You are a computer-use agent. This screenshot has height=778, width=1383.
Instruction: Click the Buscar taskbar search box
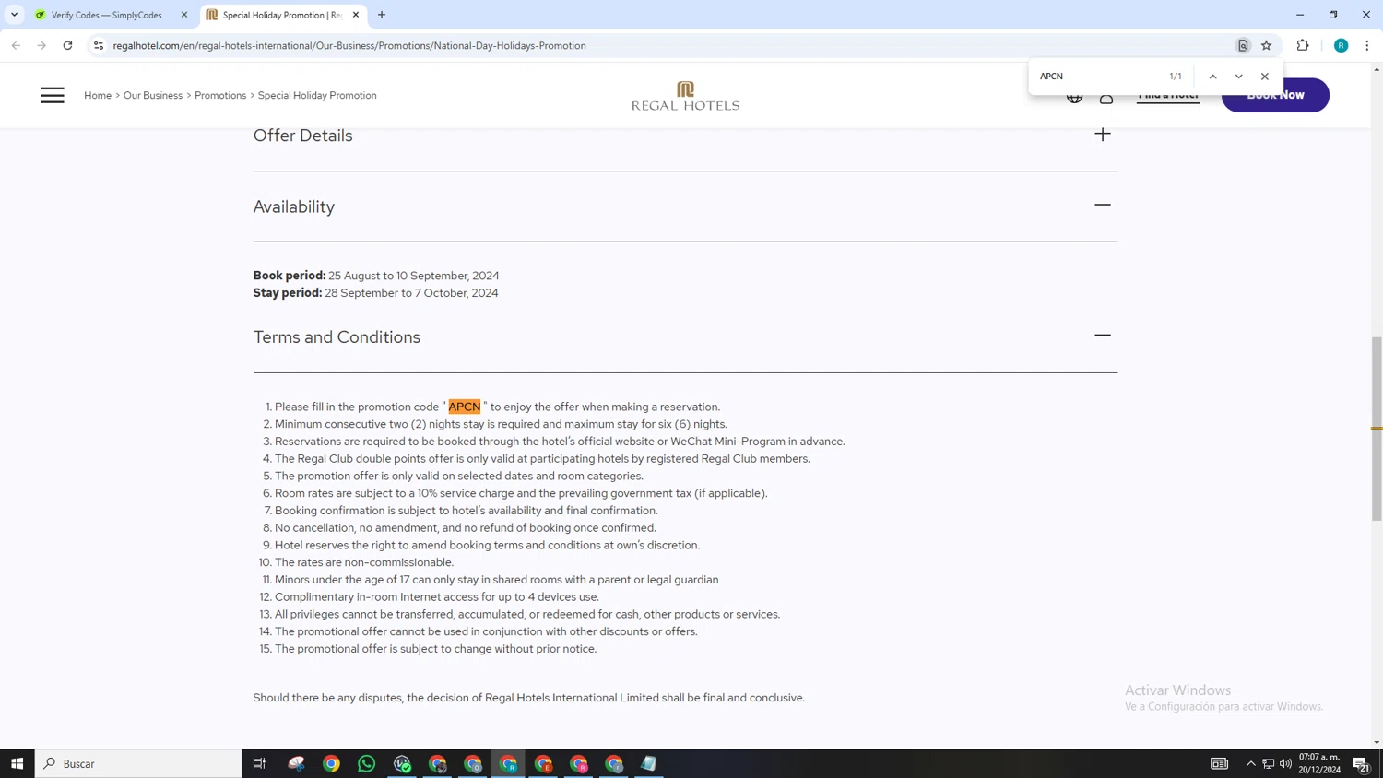138,763
